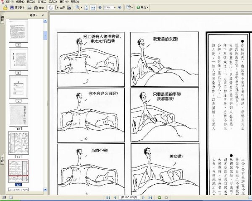Expand the Help toolbar dropdown arrow
The image size is (252, 201).
coord(147,8)
